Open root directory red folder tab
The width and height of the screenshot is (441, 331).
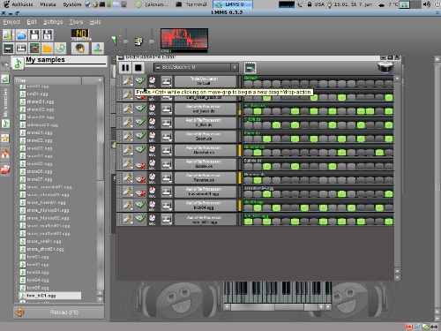5,169
